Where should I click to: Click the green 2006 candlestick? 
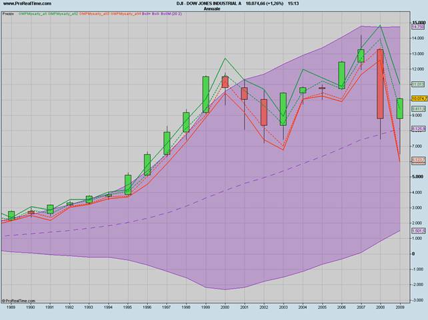tap(341, 75)
